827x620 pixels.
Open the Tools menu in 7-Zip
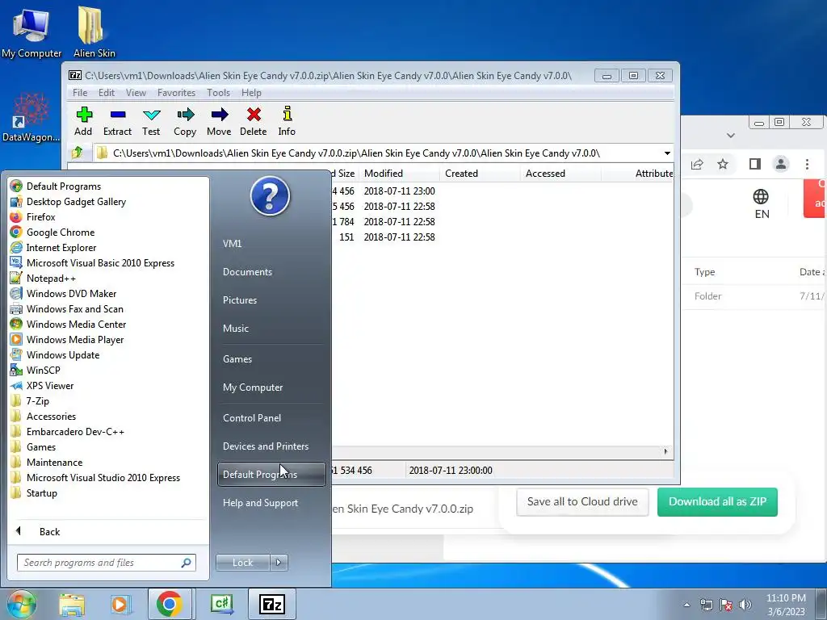(x=218, y=92)
